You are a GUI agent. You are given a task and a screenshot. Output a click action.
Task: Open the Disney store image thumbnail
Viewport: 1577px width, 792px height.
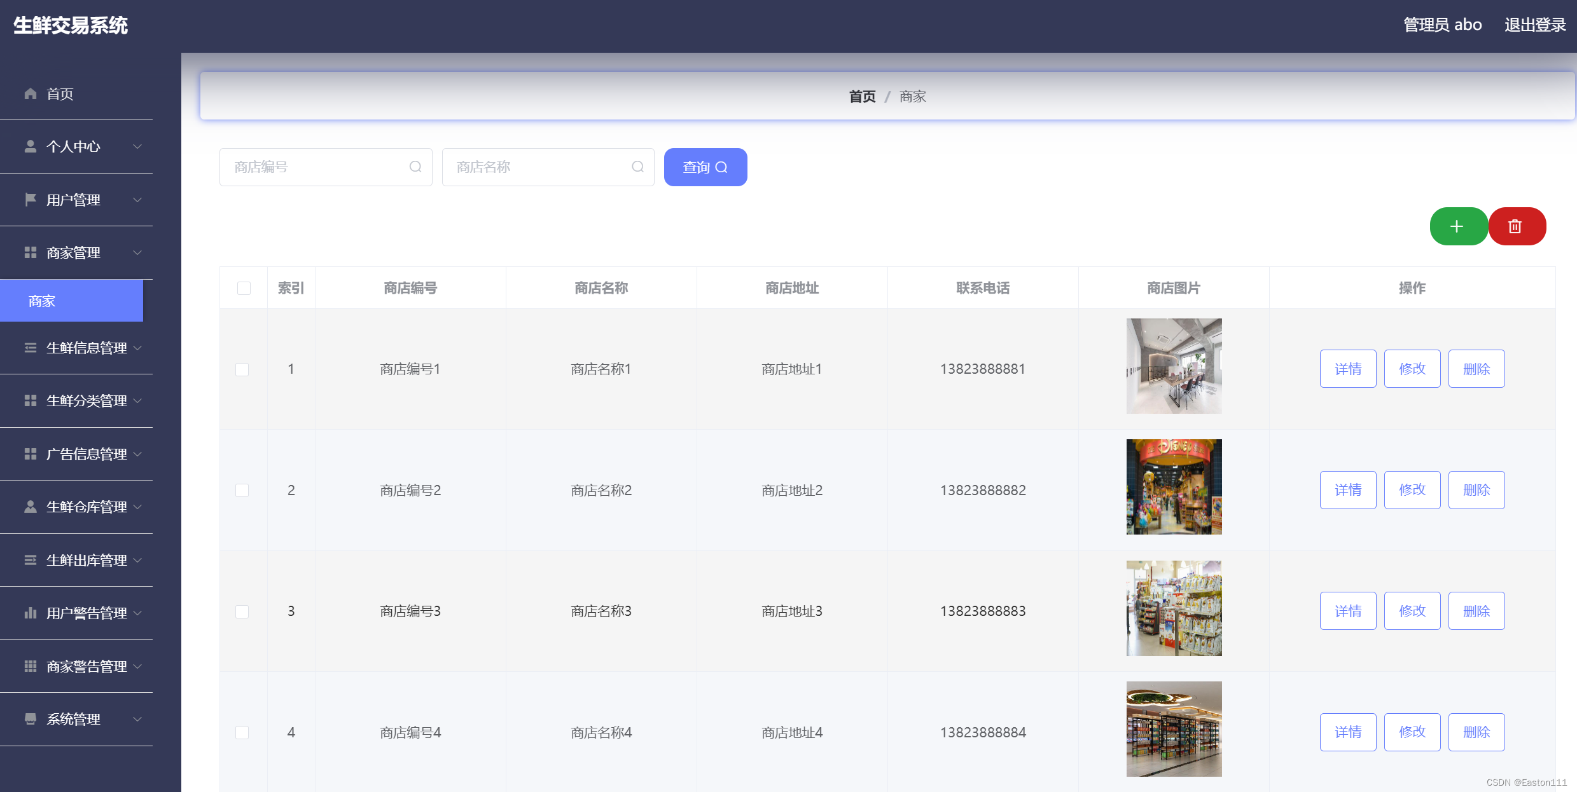point(1174,487)
